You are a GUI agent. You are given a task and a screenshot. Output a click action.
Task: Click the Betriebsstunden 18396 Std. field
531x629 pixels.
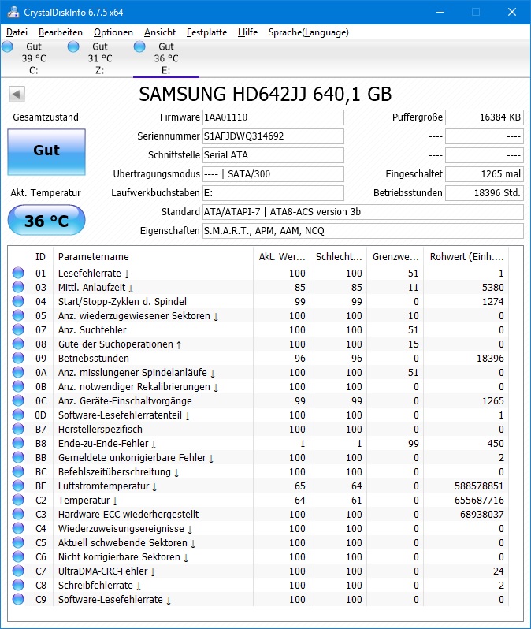(x=485, y=192)
